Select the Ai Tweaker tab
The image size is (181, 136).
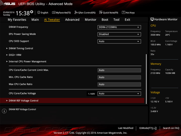coord(52,20)
